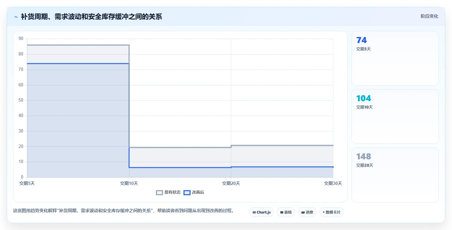Click the description text below the chart
This screenshot has width=452, height=230.
point(123,211)
